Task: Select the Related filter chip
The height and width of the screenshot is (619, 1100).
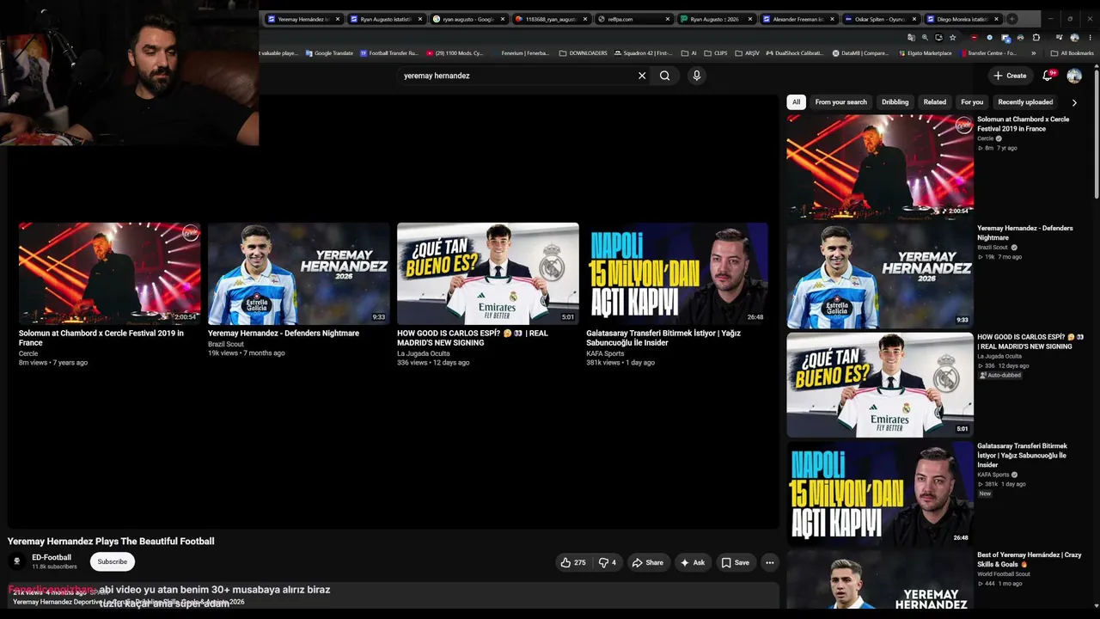Action: click(x=935, y=102)
